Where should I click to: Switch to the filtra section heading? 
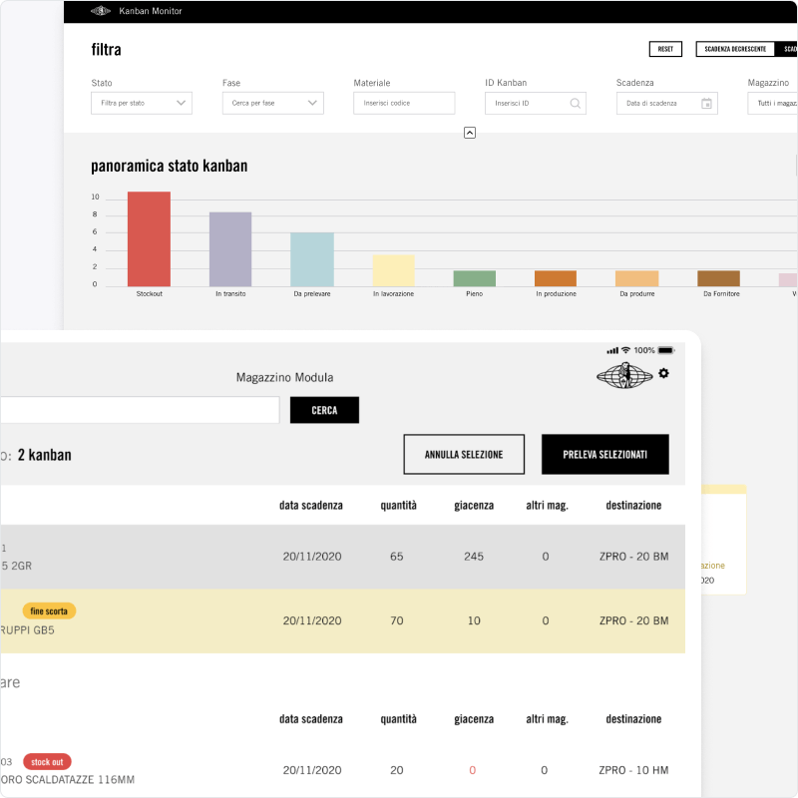106,49
